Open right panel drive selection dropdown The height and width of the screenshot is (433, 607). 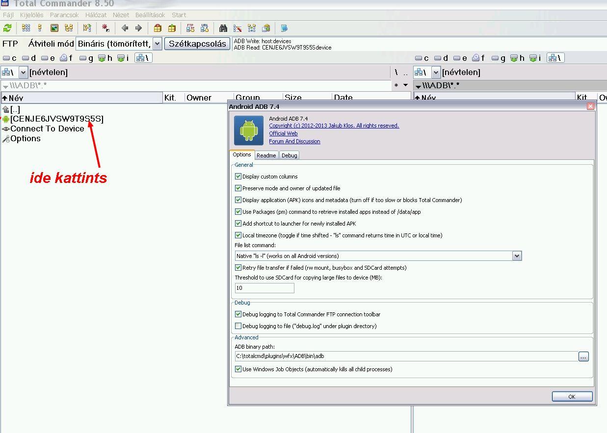(x=436, y=73)
